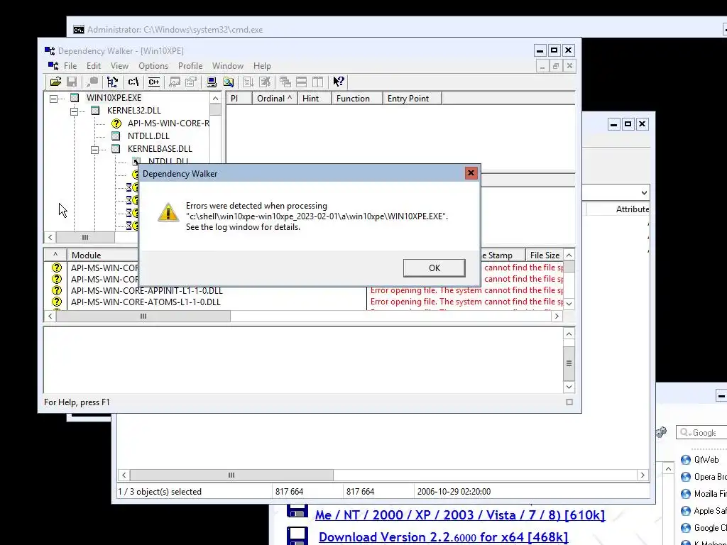Viewport: 727px width, 545px height.
Task: Select the API-MS-WIN-CORE-APPINIT-L1-1-0.DLL module row
Action: pos(304,290)
